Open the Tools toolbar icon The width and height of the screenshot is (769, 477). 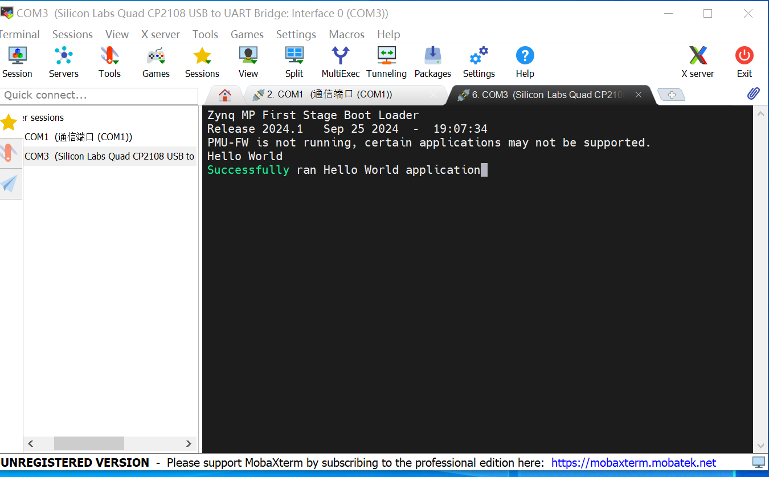tap(109, 62)
